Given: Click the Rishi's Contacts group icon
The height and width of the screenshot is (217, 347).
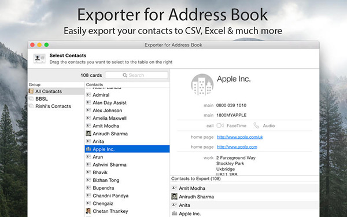Looking at the screenshot, I should [31, 106].
